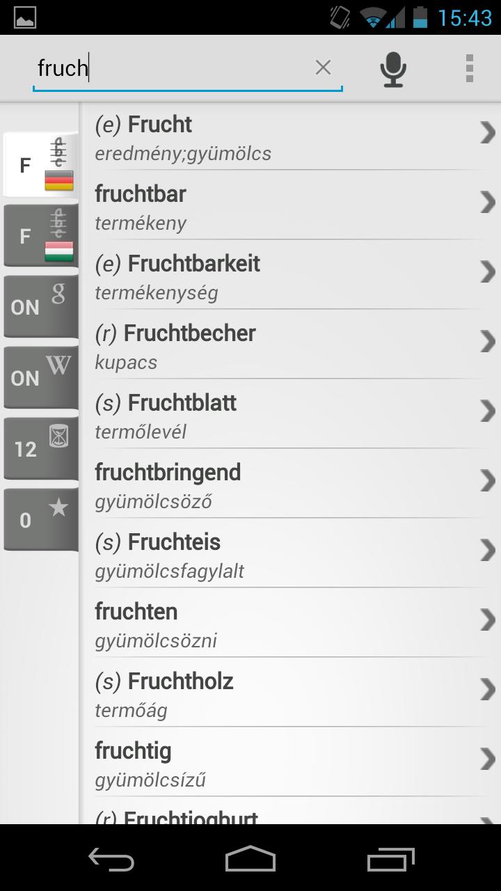Select the German dictionary tab with flag
The height and width of the screenshot is (891, 501).
coord(41,164)
